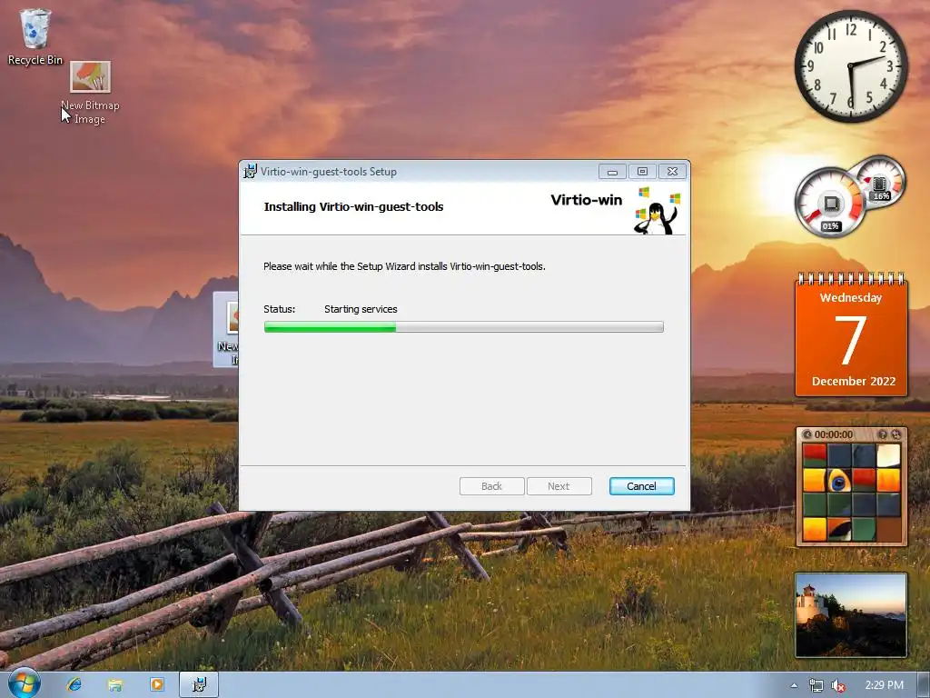This screenshot has width=930, height=698.
Task: Click the 'Starting services' status text
Action: (x=361, y=309)
